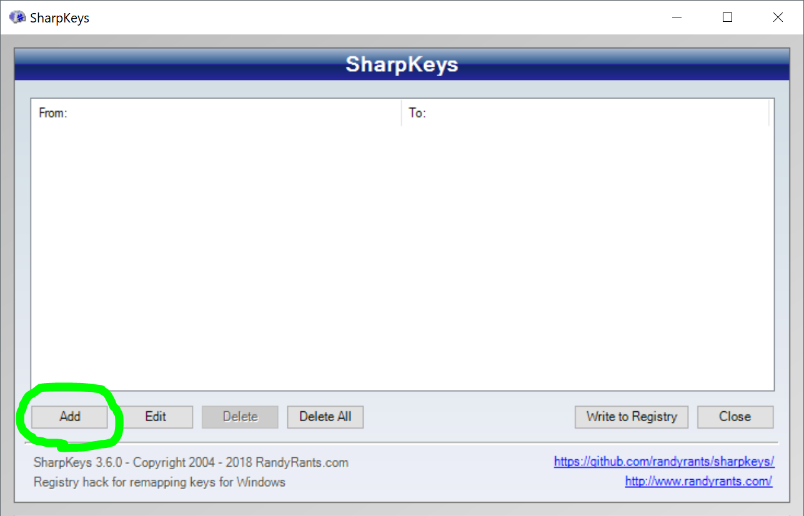This screenshot has height=516, width=804.
Task: Open the Edit mapping button
Action: (155, 417)
